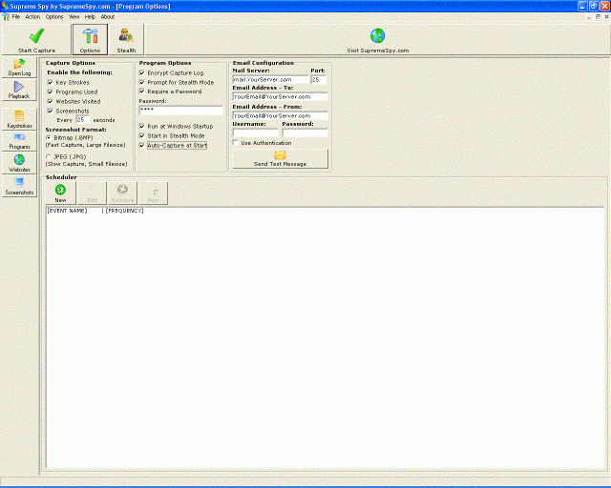This screenshot has height=488, width=611.
Task: Click the Playback sidebar icon
Action: click(x=19, y=90)
